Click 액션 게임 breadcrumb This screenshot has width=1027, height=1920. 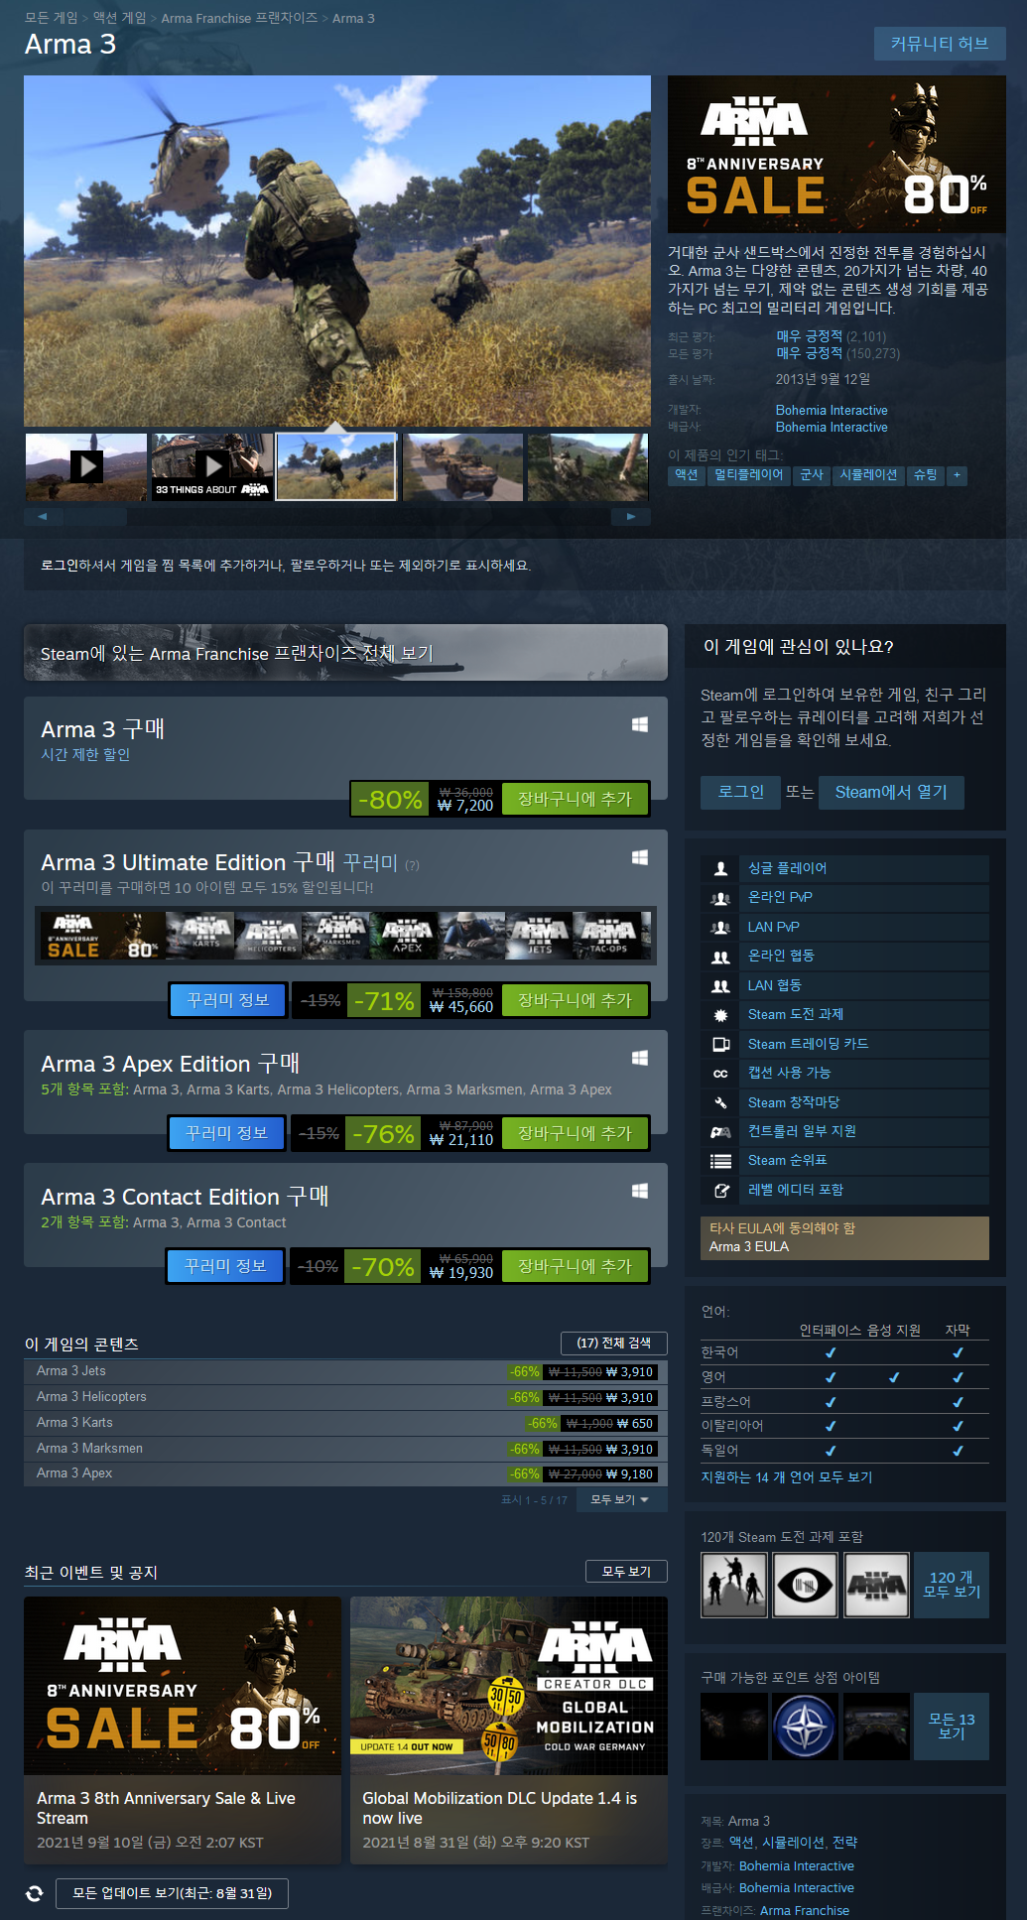coord(119,18)
